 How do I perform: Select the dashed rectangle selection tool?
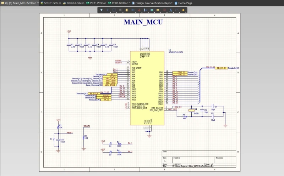[114, 10]
